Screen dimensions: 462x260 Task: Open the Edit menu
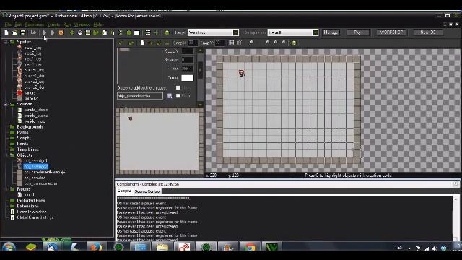pos(18,25)
